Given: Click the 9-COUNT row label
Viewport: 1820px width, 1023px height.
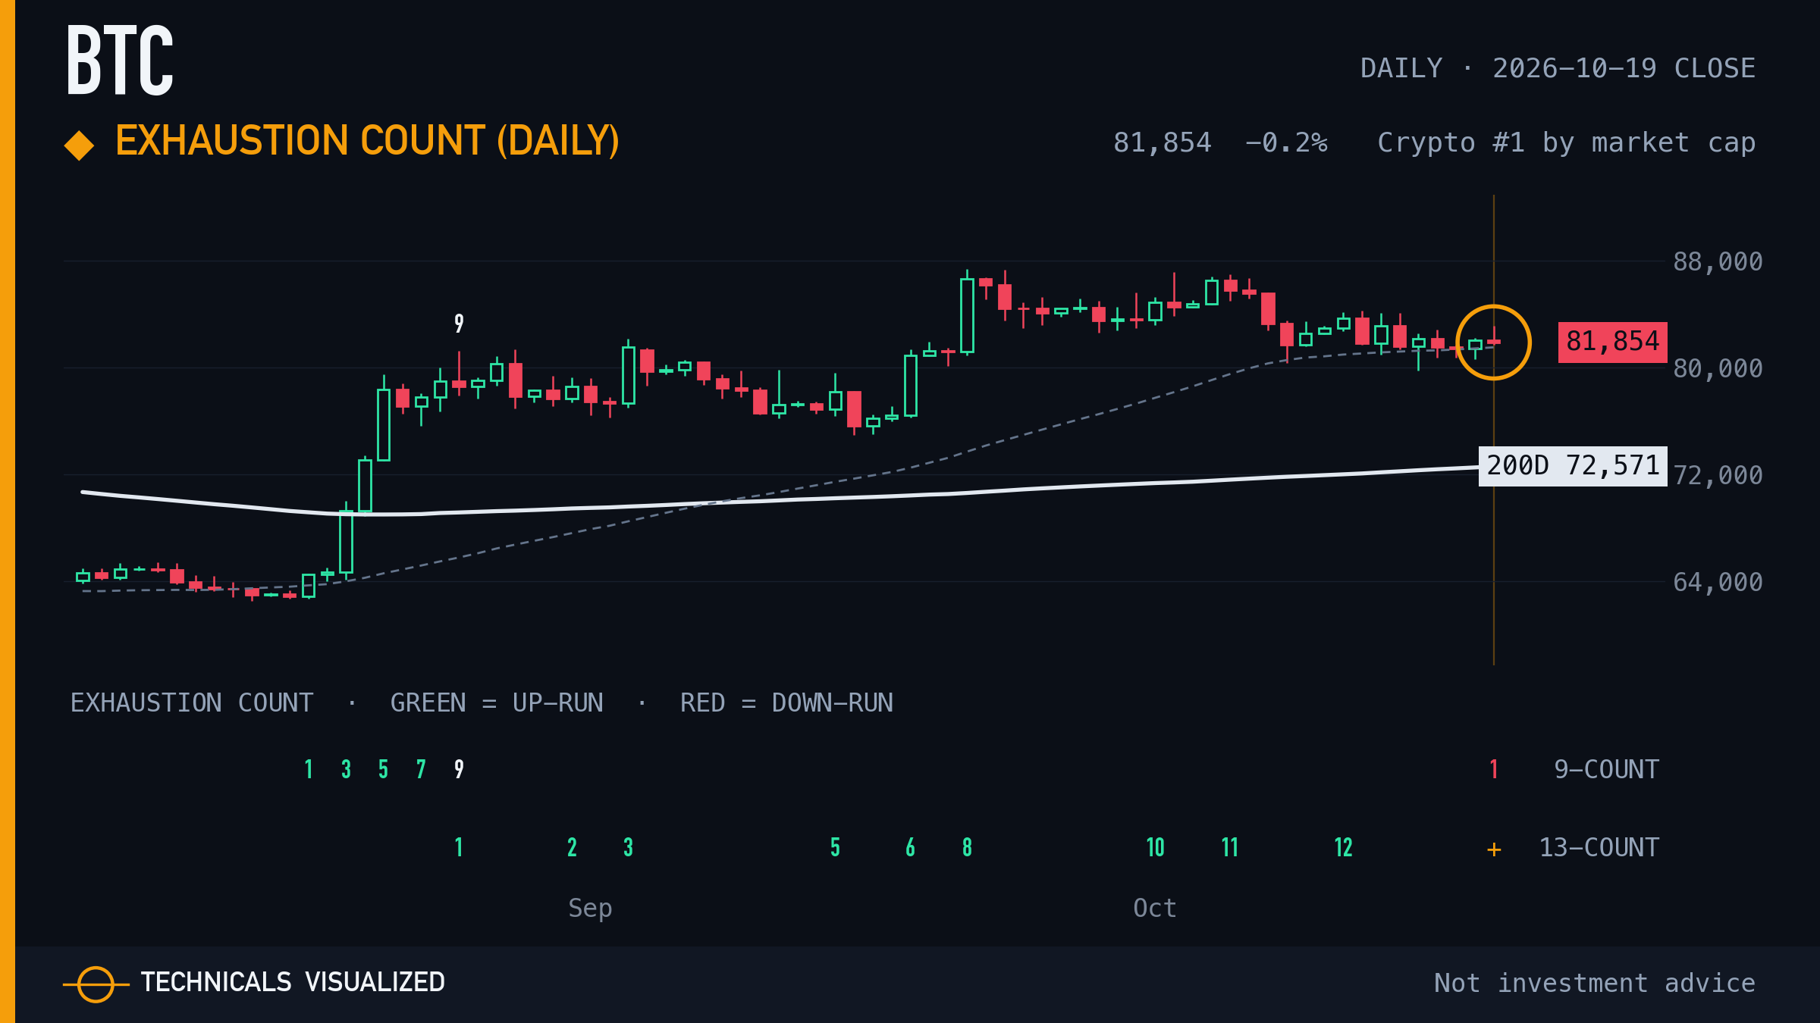Looking at the screenshot, I should click(x=1606, y=770).
